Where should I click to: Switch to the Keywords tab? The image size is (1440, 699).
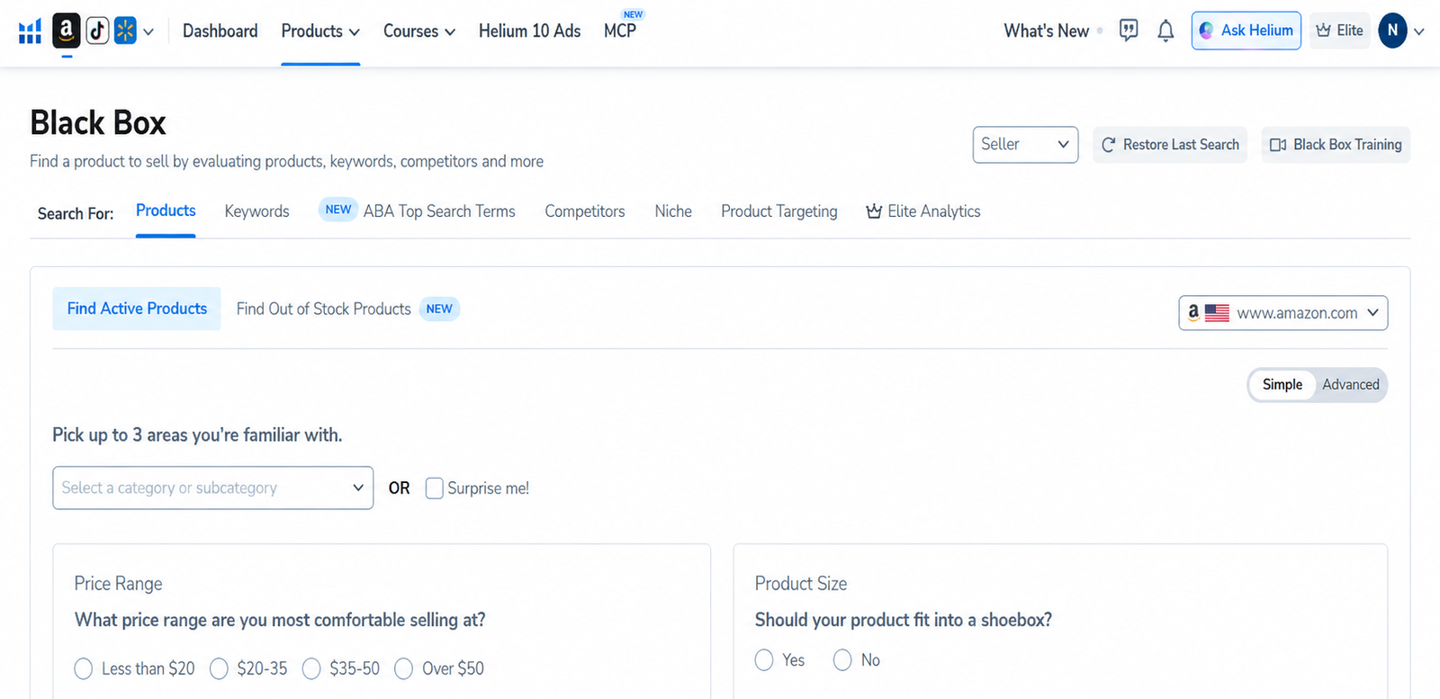click(256, 211)
